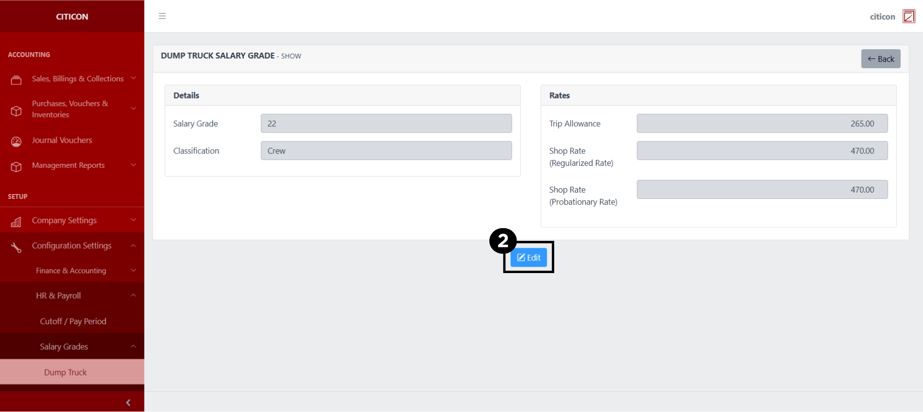Expand the Finance & Accounting submenu
923x412 pixels.
click(133, 270)
